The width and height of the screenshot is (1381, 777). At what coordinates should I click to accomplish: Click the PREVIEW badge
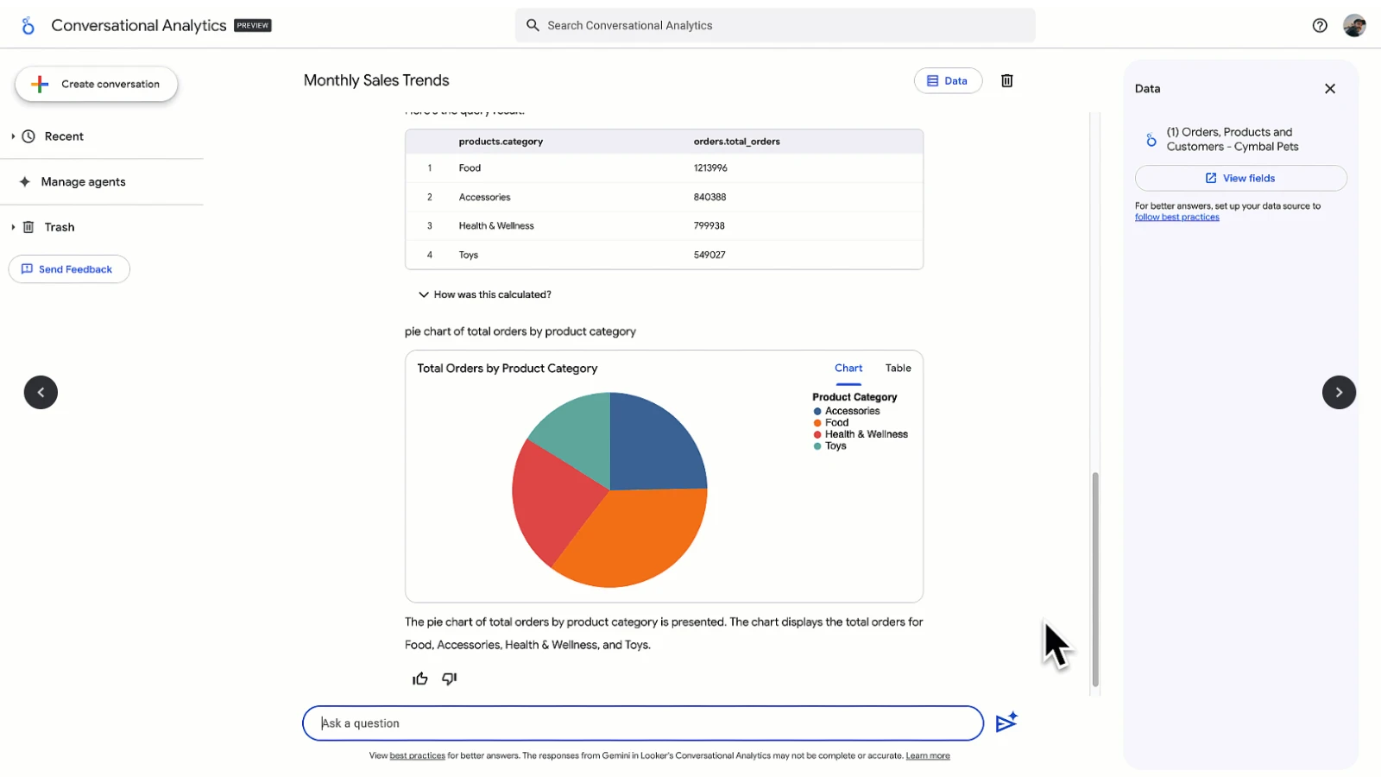253,26
